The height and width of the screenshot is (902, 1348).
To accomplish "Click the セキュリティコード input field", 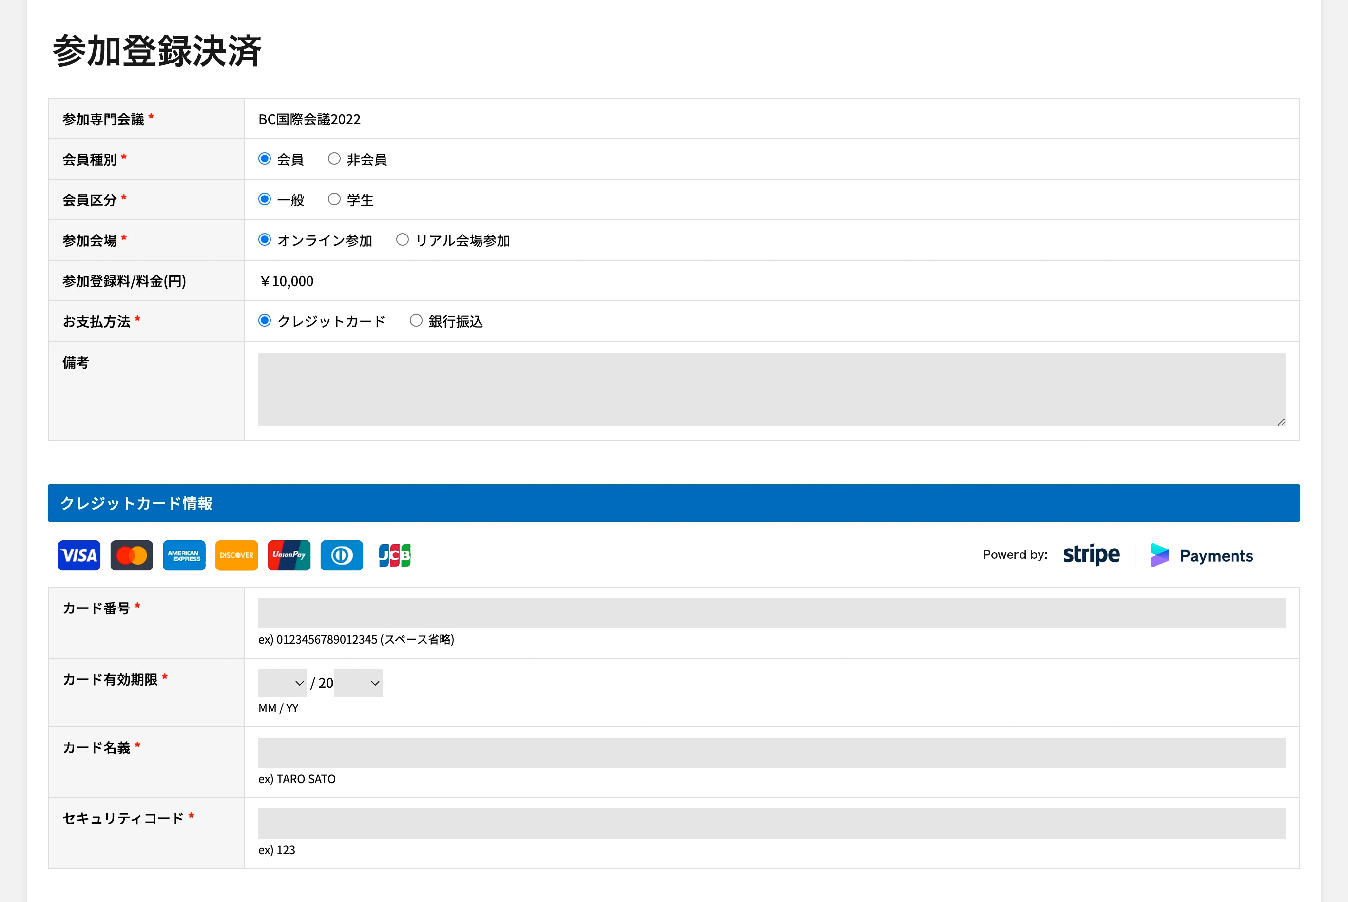I will (771, 823).
